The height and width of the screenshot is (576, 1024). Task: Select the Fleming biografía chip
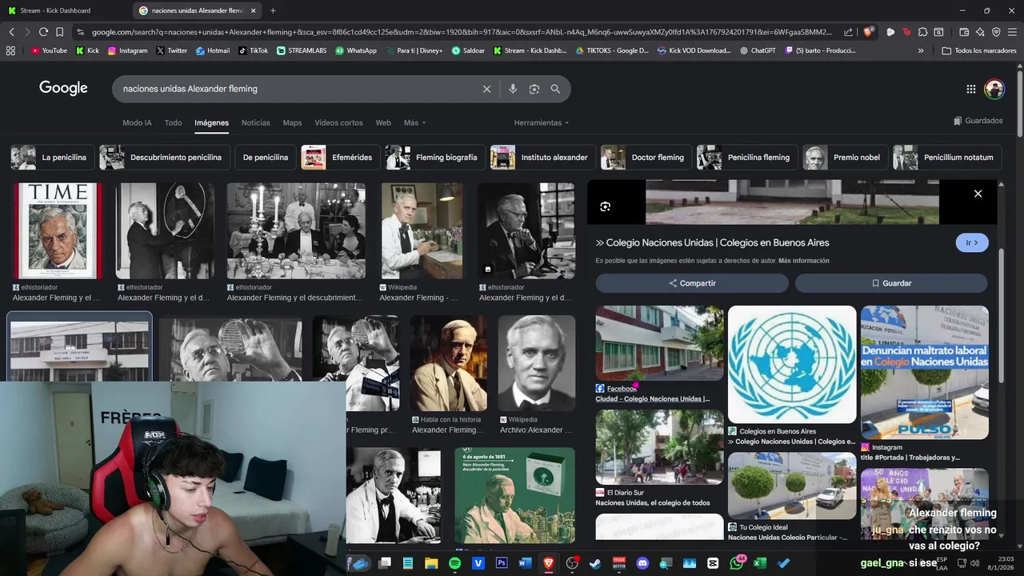coord(434,158)
